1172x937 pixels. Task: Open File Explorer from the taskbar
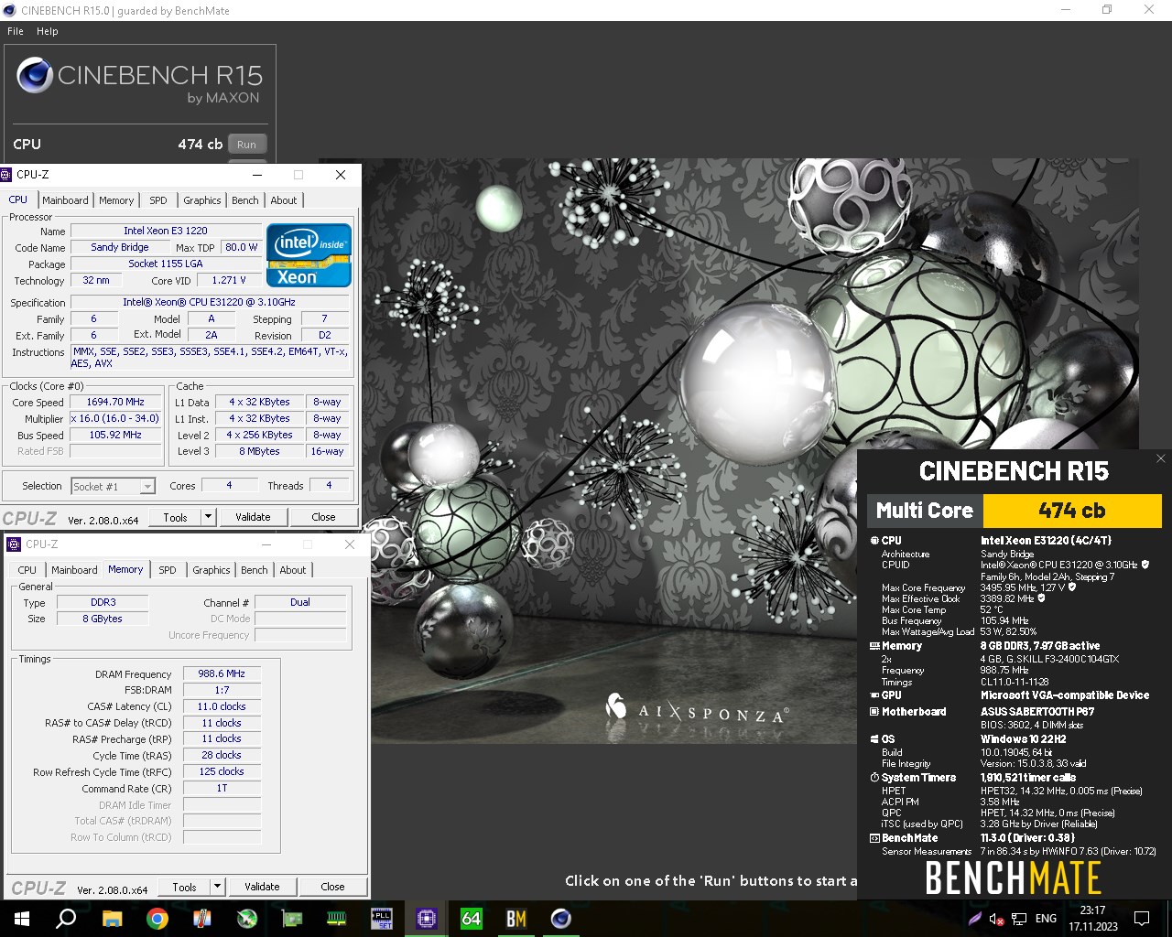pos(112,919)
